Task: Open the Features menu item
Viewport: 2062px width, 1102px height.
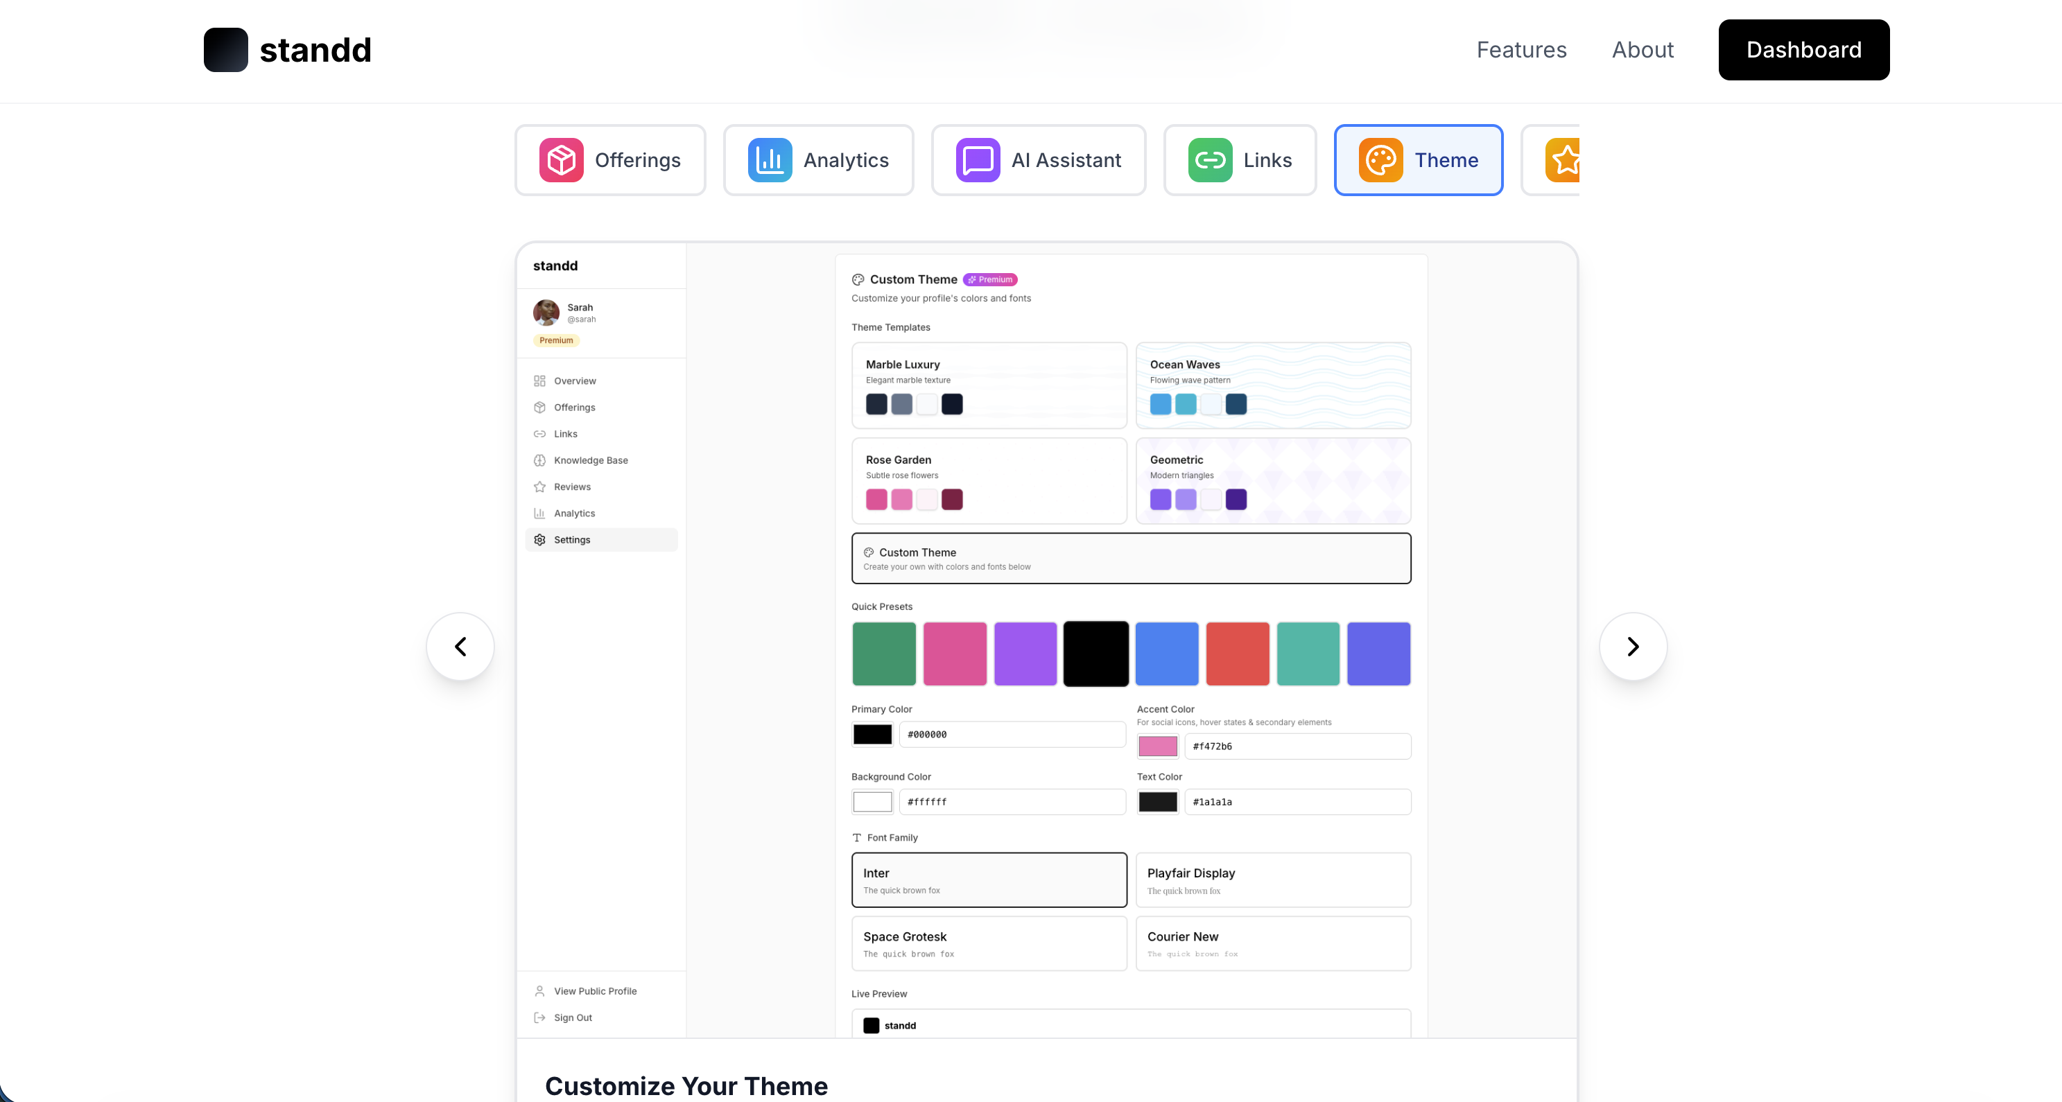Action: [1521, 50]
